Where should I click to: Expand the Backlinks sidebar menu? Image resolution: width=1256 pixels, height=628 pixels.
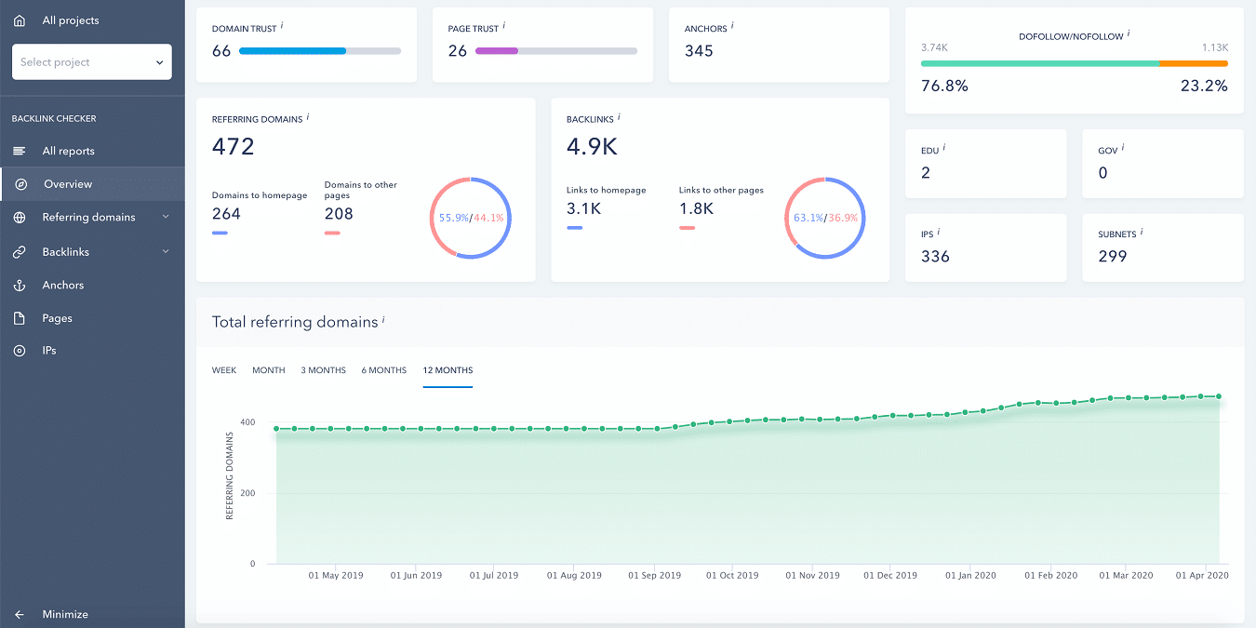click(x=166, y=251)
